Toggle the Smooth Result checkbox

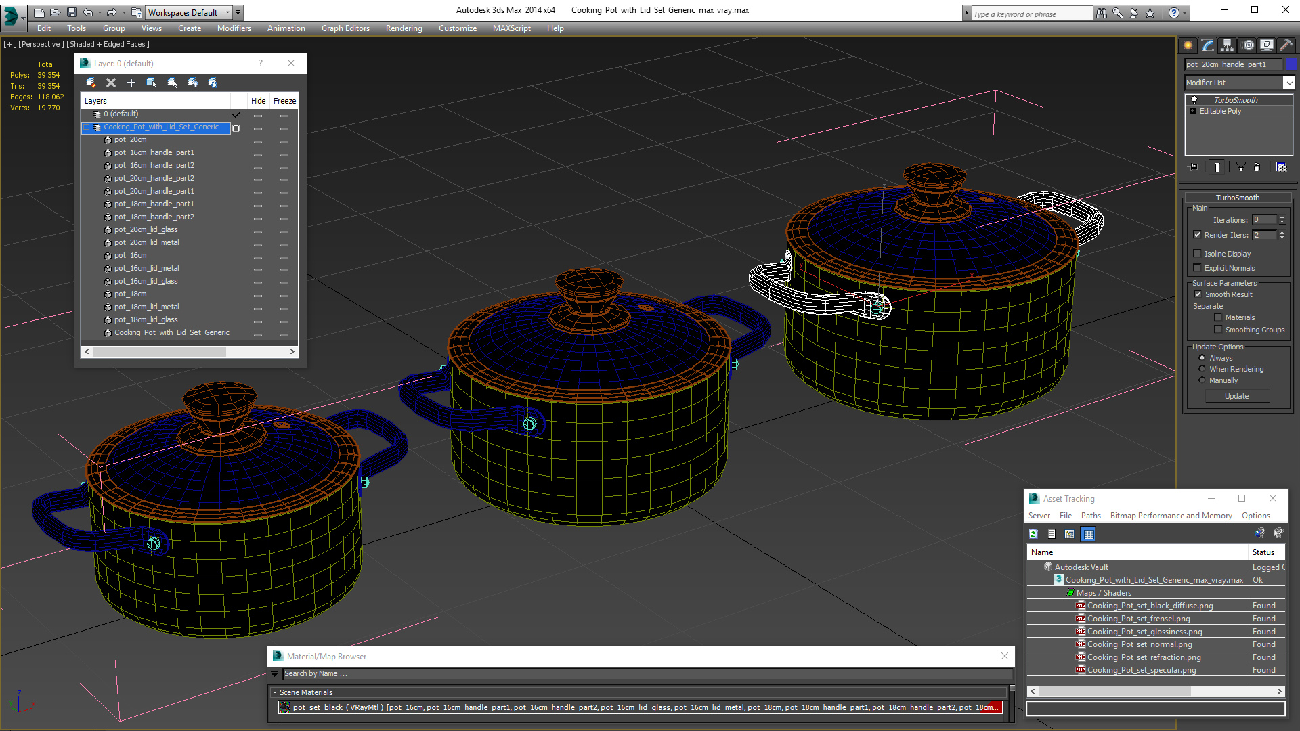(x=1198, y=294)
